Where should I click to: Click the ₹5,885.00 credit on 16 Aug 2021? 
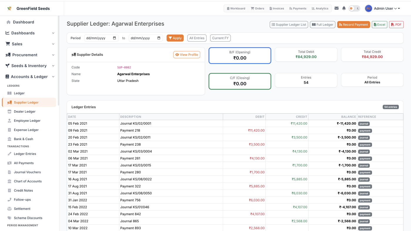coord(299,179)
